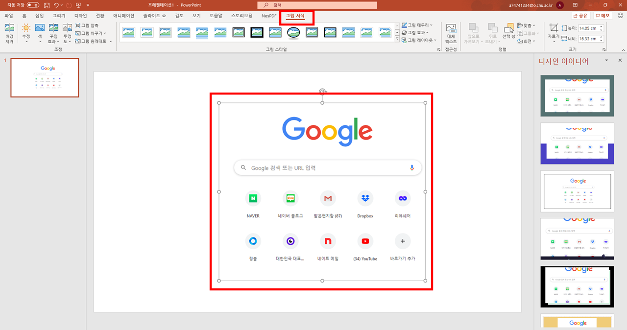The image size is (627, 330).
Task: Click the Redo icon in title bar
Action: tap(69, 5)
